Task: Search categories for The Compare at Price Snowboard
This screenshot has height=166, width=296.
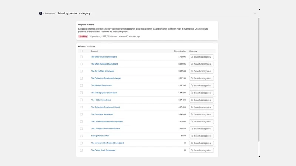Action: point(201,129)
